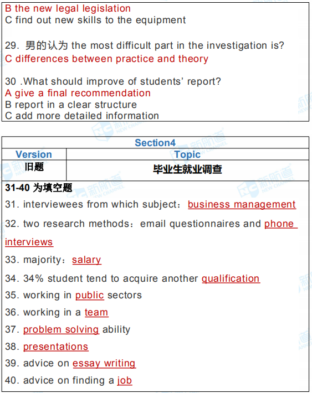Click the underlined word 'salary'
Viewport: 312px width, 393px height.
[x=86, y=260]
